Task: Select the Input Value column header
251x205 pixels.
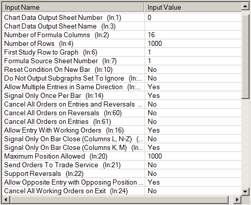Action: [x=193, y=7]
